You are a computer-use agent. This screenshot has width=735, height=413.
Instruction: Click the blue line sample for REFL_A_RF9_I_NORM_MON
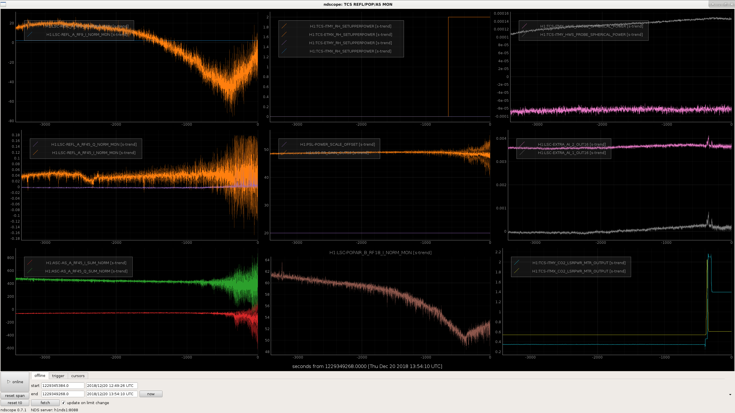(x=30, y=34)
